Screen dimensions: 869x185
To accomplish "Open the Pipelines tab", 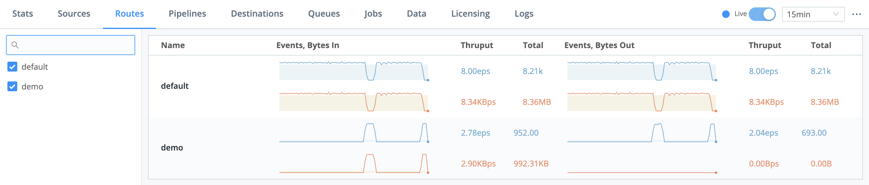I will [x=187, y=14].
